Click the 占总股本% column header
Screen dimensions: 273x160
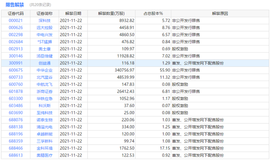click(153, 13)
